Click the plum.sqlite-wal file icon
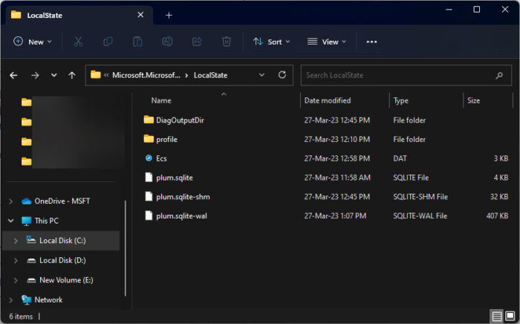The width and height of the screenshot is (520, 324). click(x=149, y=216)
